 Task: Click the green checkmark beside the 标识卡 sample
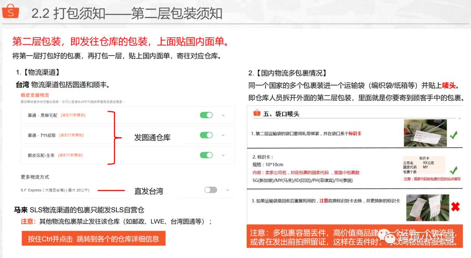point(454,170)
